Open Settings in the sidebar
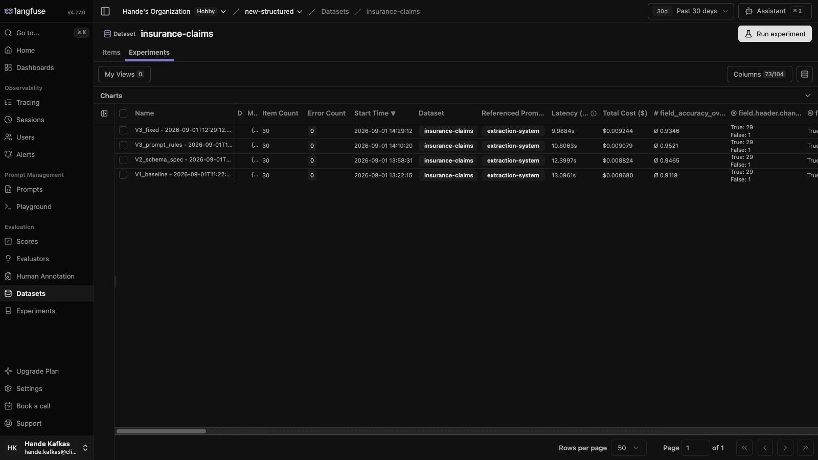The width and height of the screenshot is (818, 460). tap(47, 388)
